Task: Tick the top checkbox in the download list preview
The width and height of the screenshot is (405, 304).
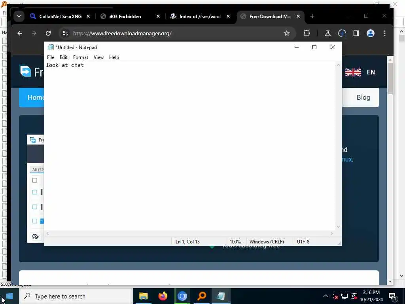Action: (x=35, y=180)
